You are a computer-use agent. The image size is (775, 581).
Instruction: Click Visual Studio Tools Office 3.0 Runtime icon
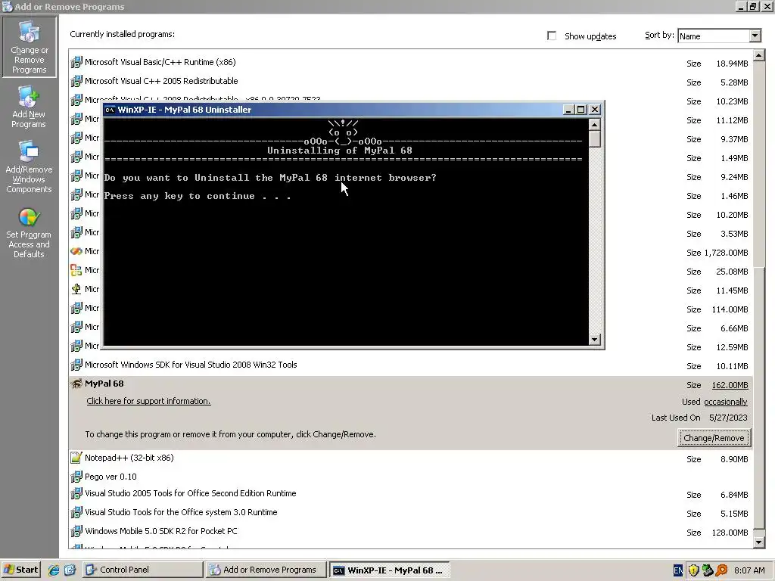pos(76,513)
